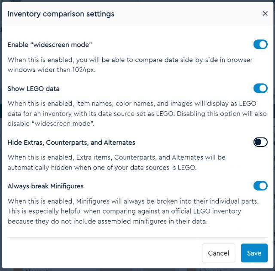275x271 pixels.
Task: Click the widescreen mode description paragraph
Action: pos(130,64)
